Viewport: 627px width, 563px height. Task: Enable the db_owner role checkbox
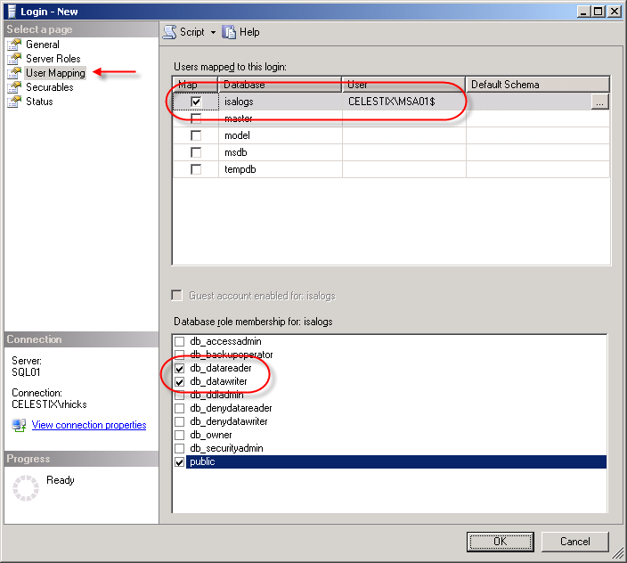pyautogui.click(x=180, y=436)
